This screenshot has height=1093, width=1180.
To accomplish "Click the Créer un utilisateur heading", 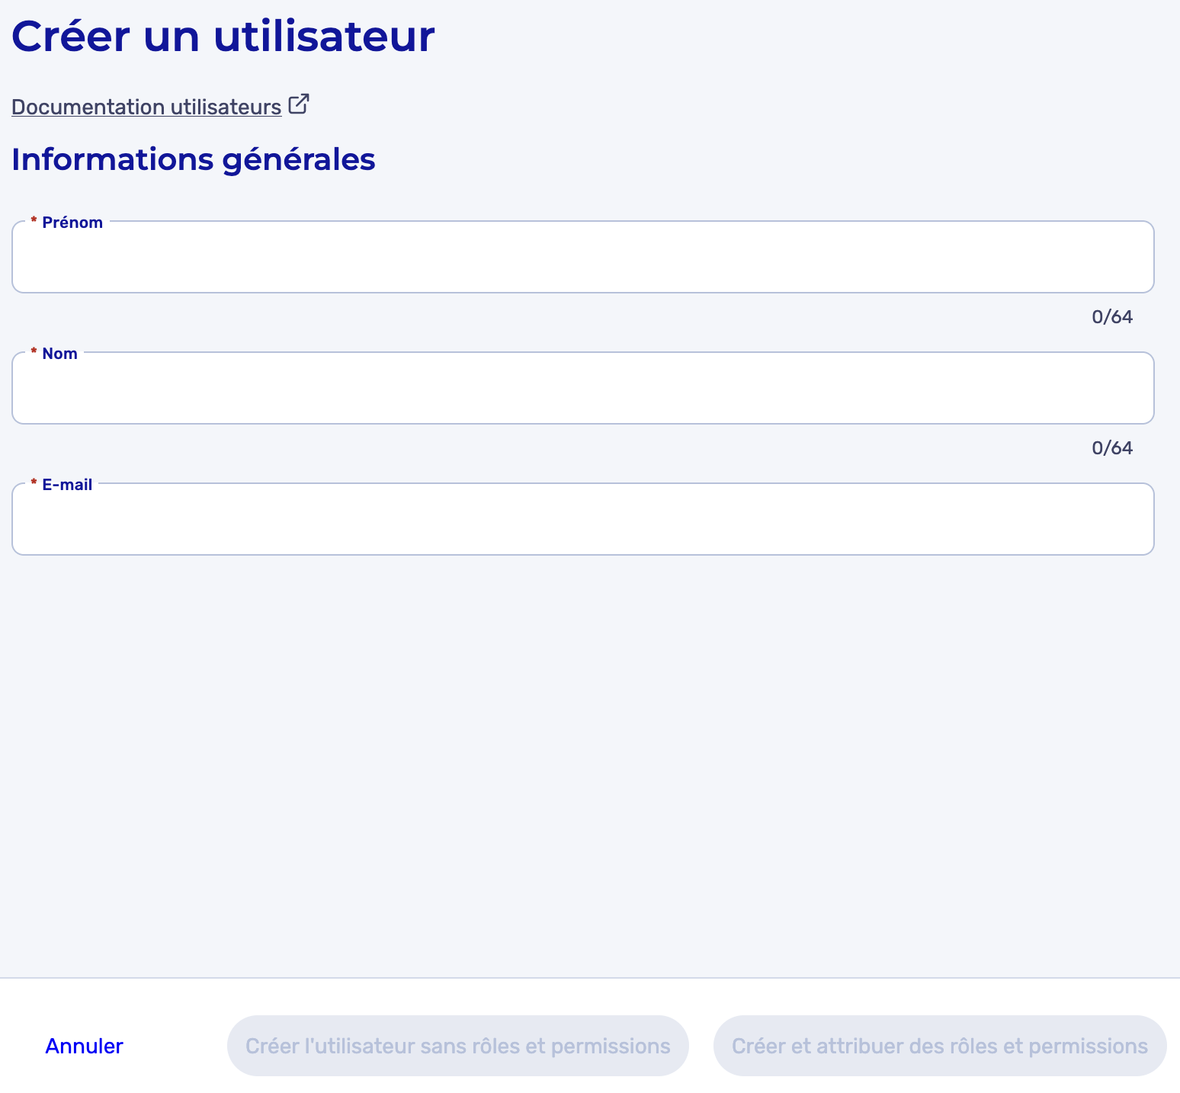I will click(223, 36).
